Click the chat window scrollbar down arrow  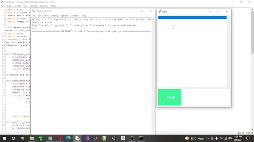pos(228,86)
